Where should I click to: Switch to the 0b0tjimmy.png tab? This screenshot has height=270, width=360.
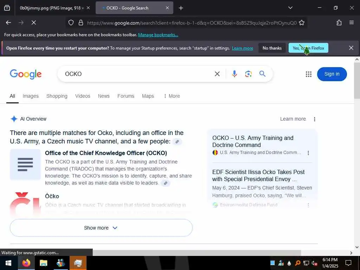tap(52, 8)
